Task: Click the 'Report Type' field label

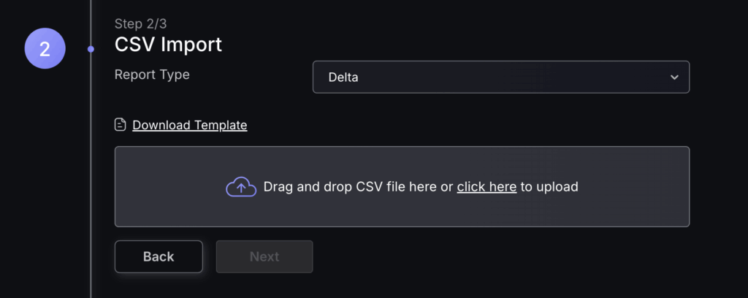Action: [152, 74]
